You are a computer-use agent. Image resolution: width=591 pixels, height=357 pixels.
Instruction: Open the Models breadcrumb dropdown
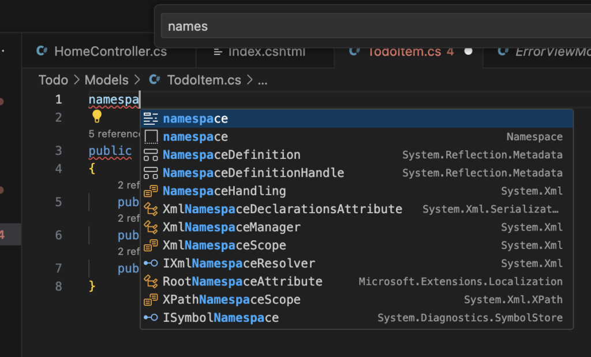coord(107,80)
